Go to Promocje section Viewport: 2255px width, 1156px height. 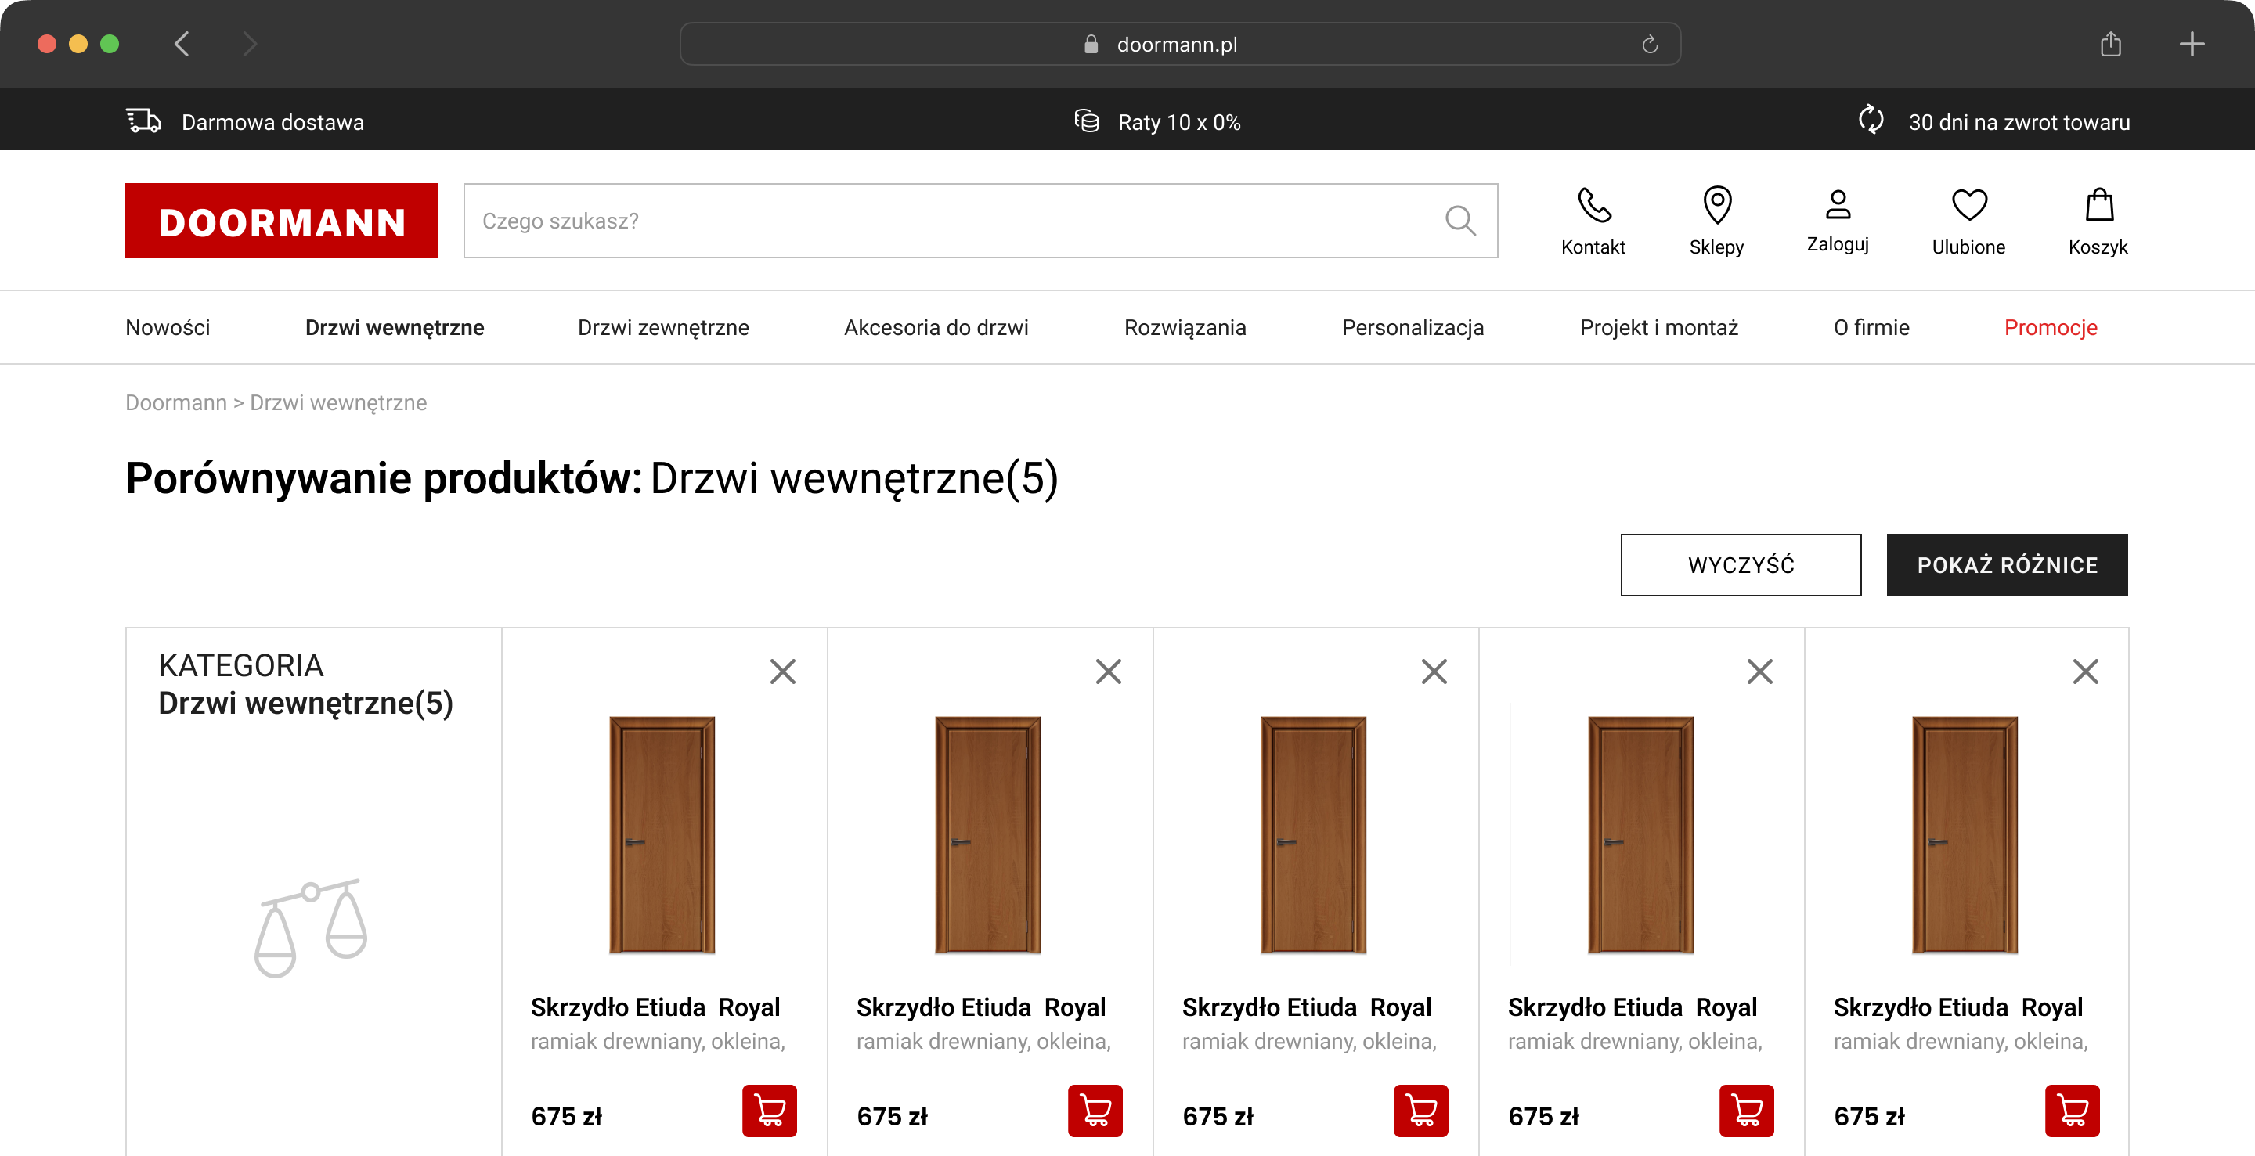coord(2050,327)
